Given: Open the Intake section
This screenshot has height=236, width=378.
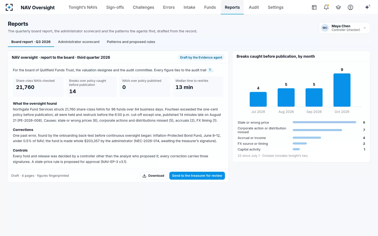Looking at the screenshot, I should pos(189,7).
